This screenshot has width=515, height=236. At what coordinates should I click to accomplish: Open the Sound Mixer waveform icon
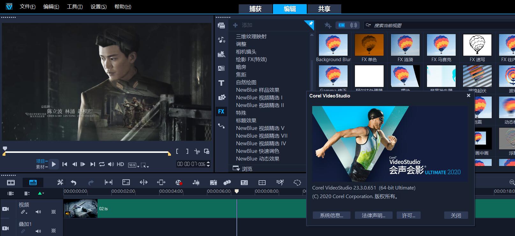(x=196, y=182)
